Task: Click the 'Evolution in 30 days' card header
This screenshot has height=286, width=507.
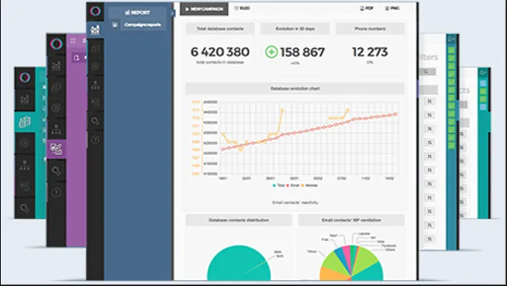Action: (x=295, y=29)
